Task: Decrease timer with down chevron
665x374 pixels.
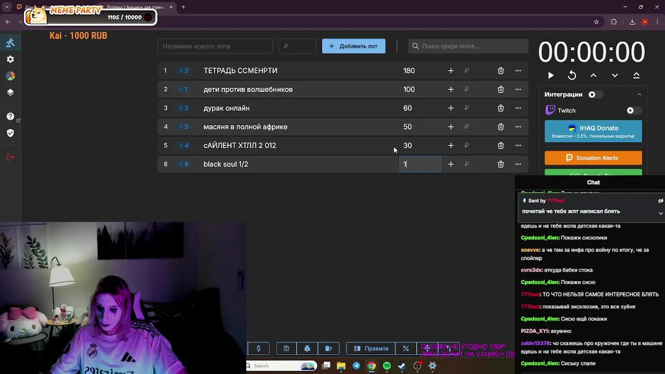Action: pos(615,75)
